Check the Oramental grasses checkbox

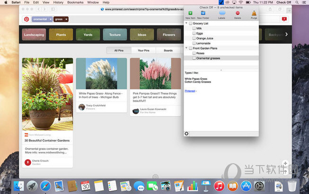coord(194,58)
